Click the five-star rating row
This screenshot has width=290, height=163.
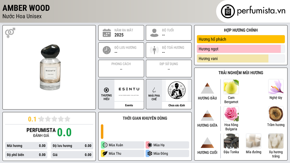pos(54,119)
